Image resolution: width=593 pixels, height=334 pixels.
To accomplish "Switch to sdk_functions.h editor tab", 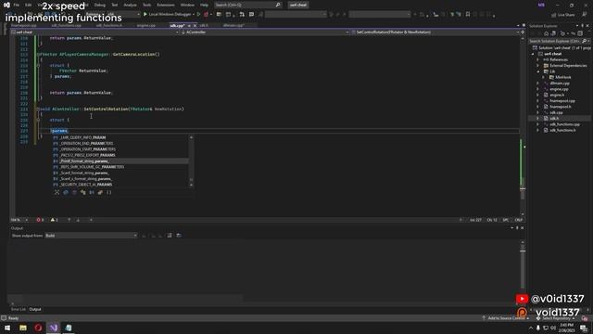I will [109, 25].
